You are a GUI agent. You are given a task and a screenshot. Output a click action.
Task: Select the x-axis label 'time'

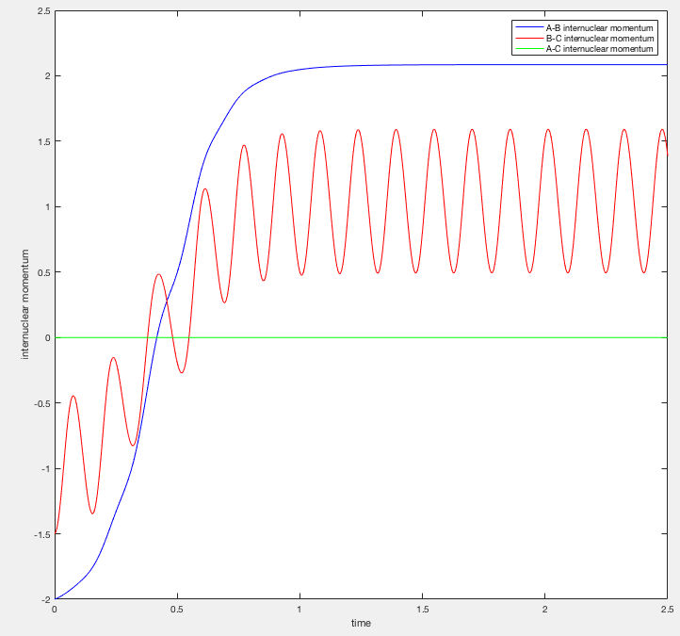point(361,623)
